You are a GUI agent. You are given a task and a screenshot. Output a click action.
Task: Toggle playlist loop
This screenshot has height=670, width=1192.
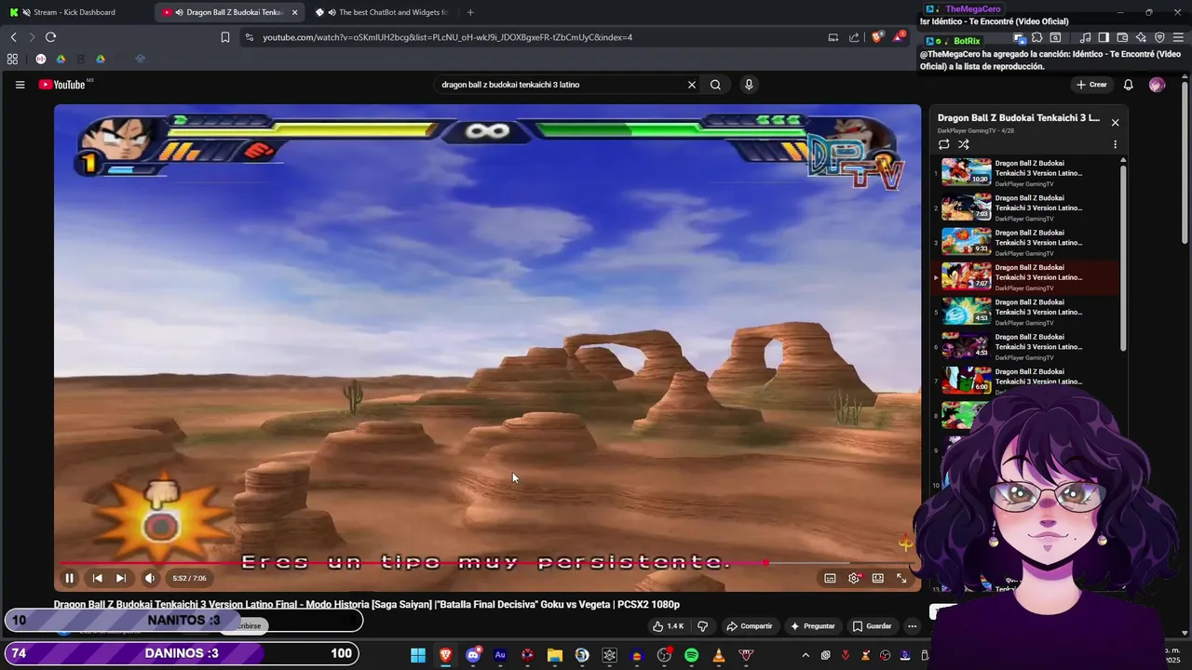(x=943, y=144)
